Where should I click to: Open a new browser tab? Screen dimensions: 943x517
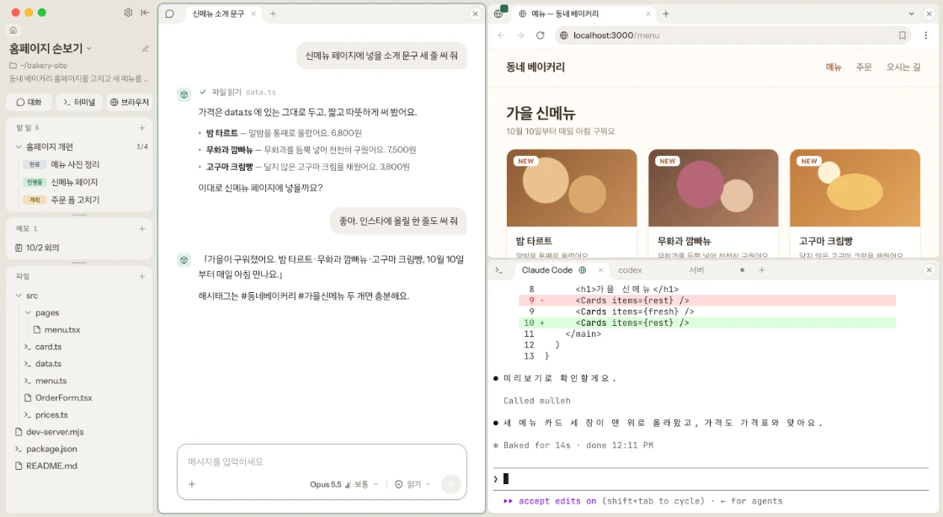(x=666, y=13)
